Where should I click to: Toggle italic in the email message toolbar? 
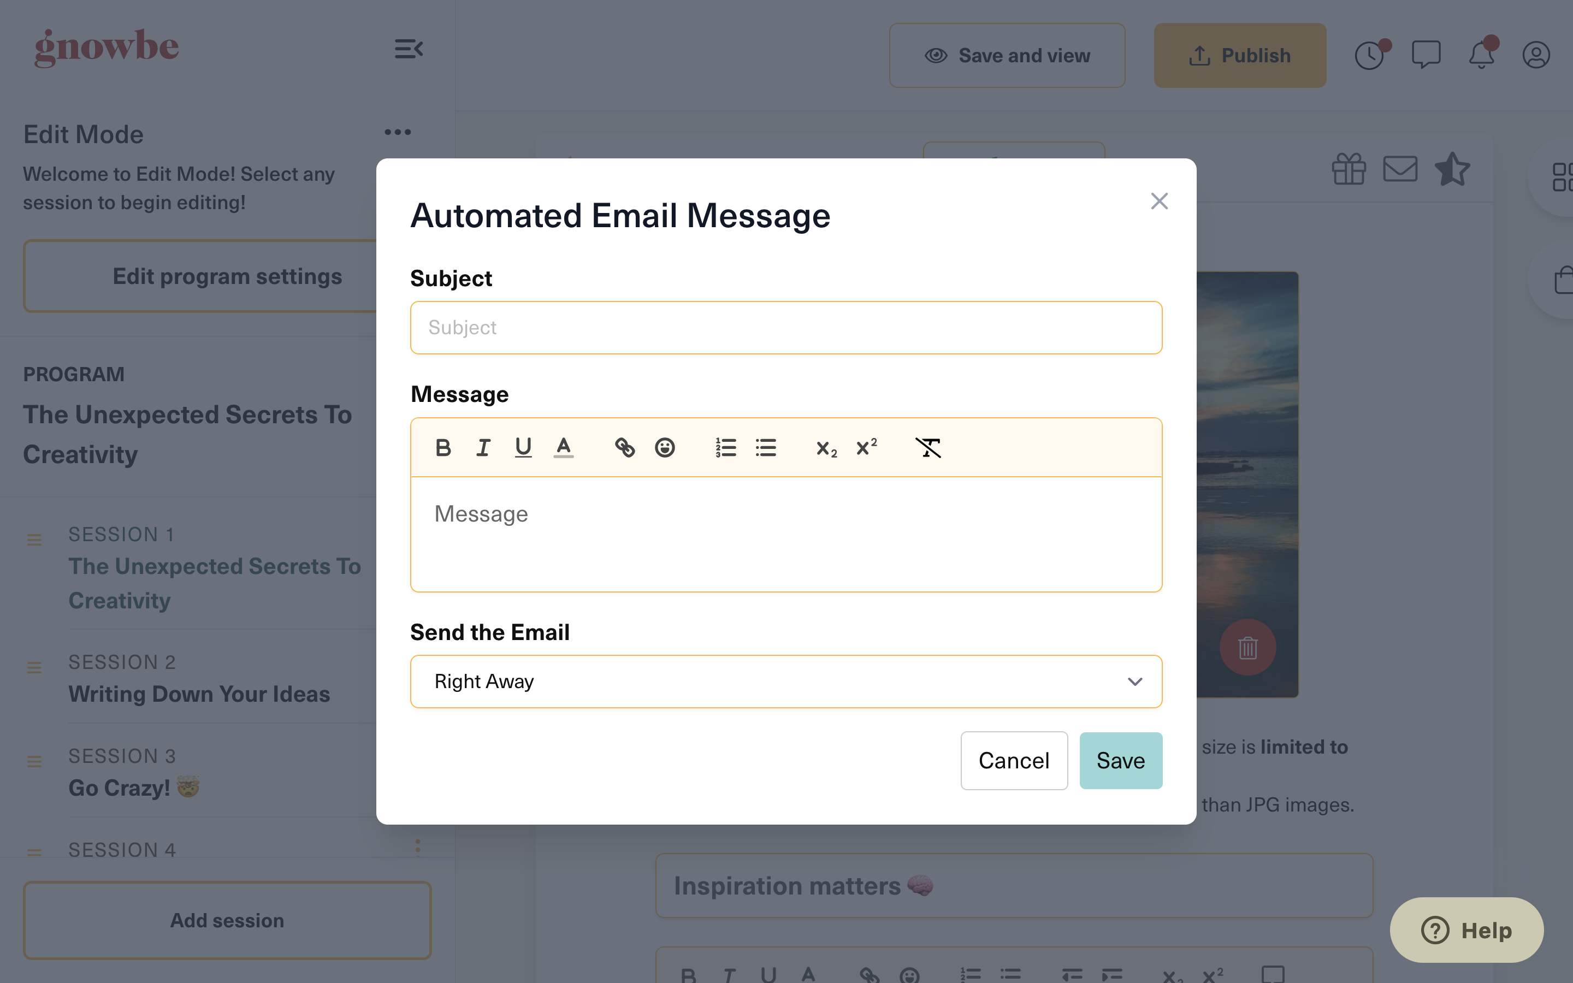(x=483, y=448)
